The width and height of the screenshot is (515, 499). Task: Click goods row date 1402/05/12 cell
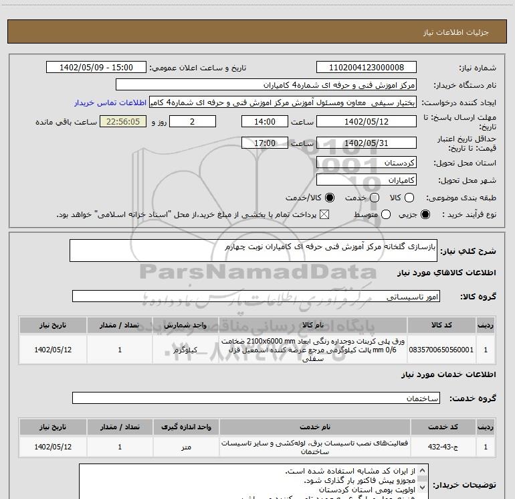pyautogui.click(x=53, y=350)
